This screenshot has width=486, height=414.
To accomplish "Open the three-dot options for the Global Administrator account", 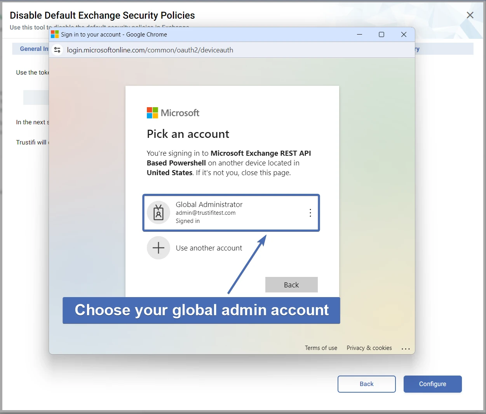I will pos(310,213).
